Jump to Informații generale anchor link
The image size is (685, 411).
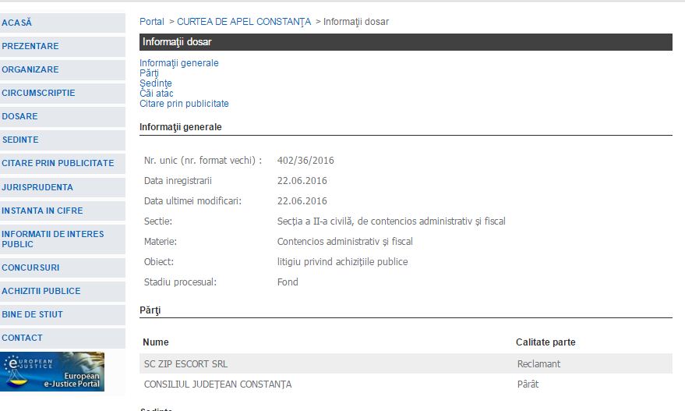pos(179,63)
